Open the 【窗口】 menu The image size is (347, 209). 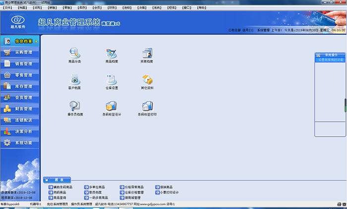tap(187, 8)
